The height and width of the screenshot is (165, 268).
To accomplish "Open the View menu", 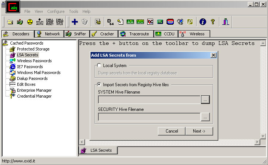I will click(39, 11).
